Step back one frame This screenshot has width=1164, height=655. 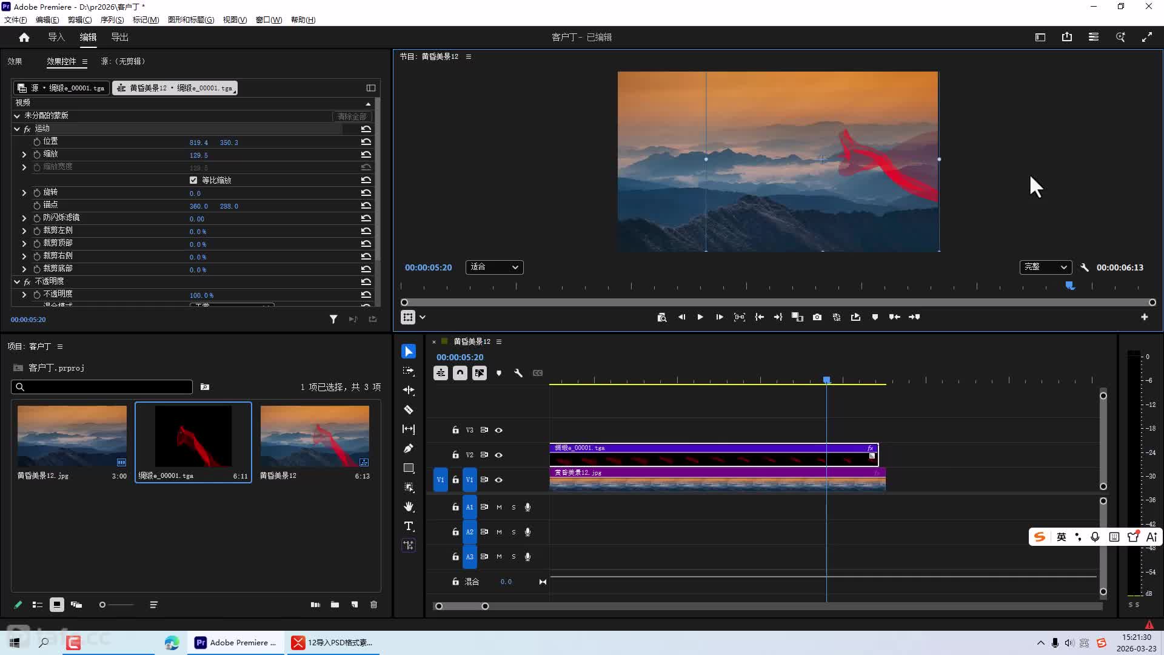(681, 317)
